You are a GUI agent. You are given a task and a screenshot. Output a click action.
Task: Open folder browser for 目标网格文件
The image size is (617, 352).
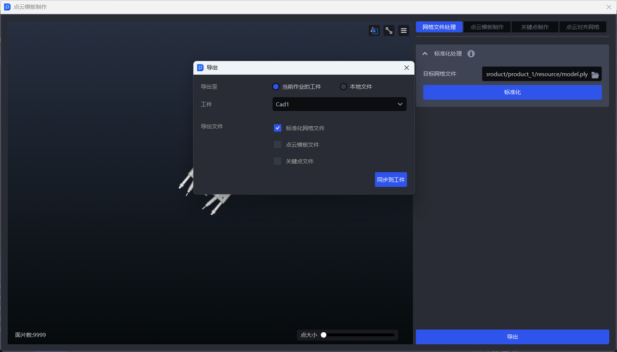595,75
